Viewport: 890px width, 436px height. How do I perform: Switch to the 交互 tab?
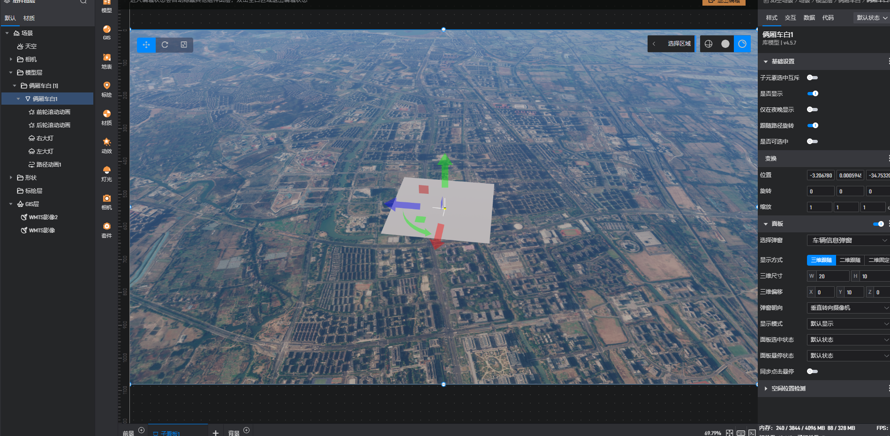[791, 18]
